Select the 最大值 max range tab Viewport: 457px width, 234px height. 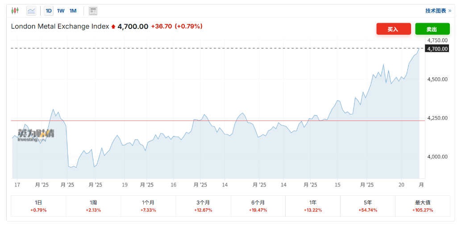[422, 206]
